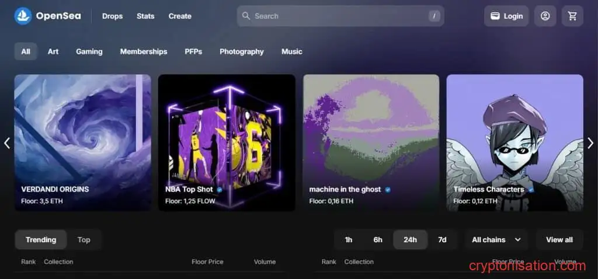Open the account profile icon
598x279 pixels.
(545, 16)
